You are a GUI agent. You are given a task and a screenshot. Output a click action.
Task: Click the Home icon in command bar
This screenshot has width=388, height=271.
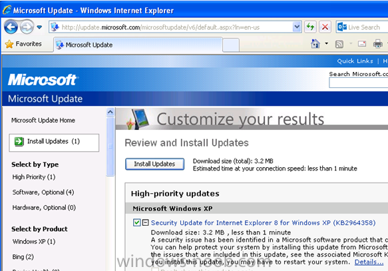coord(315,44)
